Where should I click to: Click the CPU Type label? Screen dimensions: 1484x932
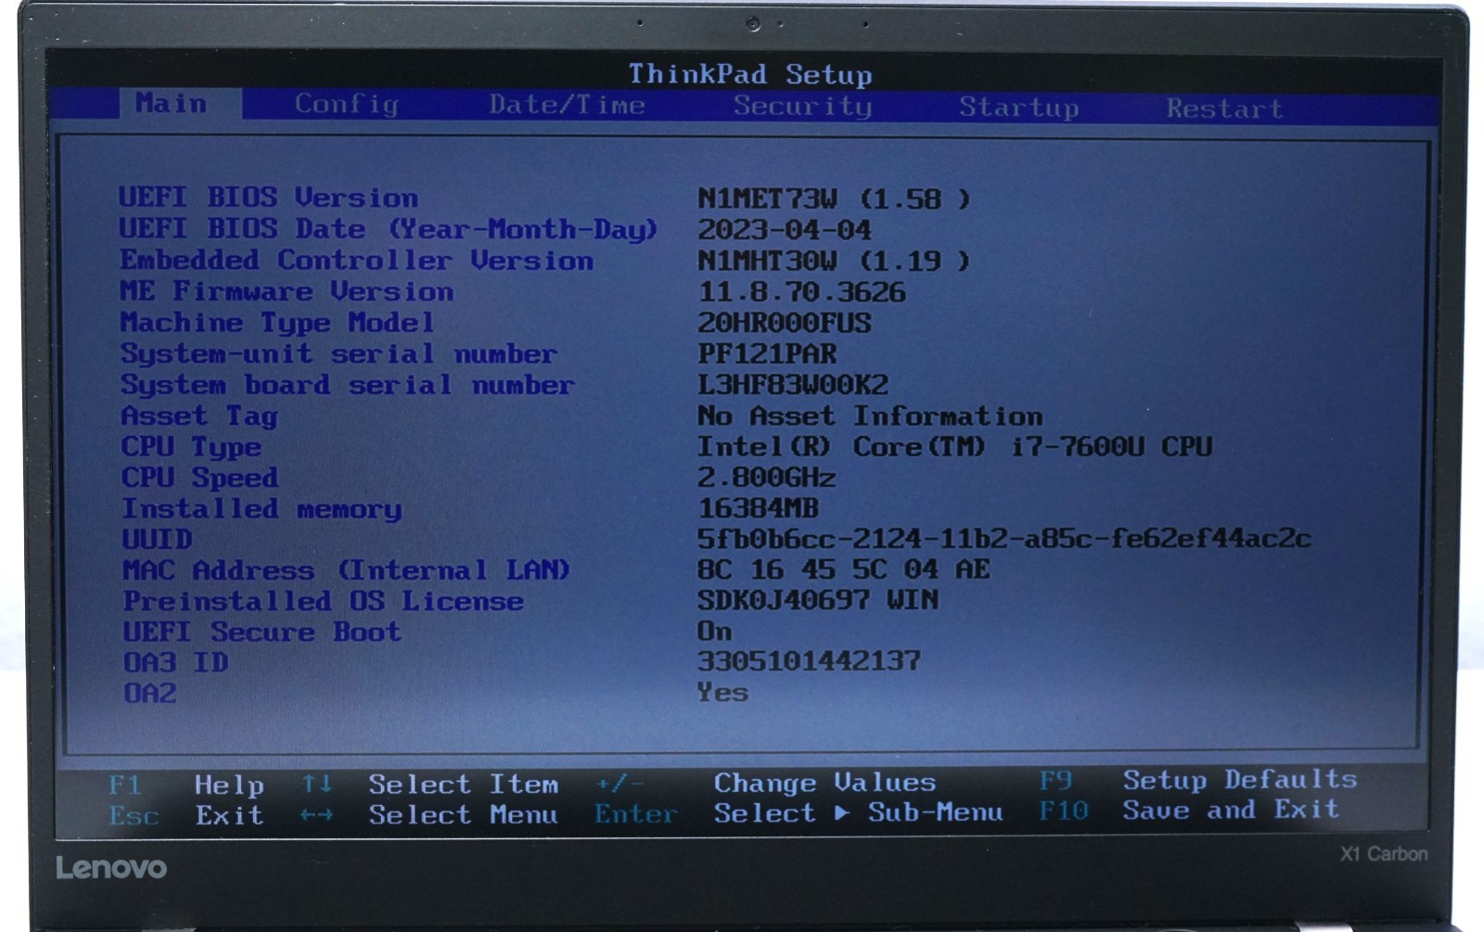click(191, 447)
